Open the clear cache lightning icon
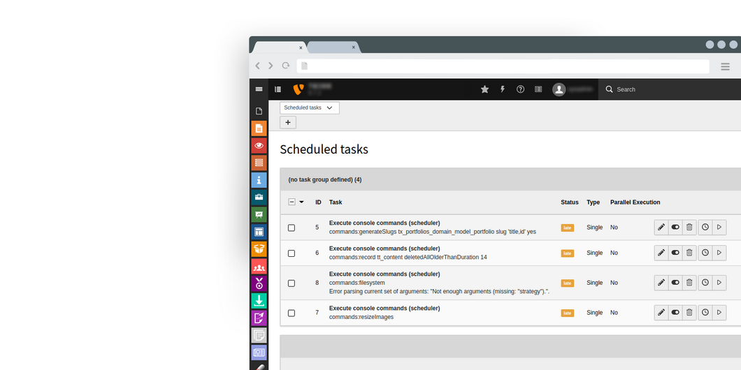The height and width of the screenshot is (370, 741). 503,89
